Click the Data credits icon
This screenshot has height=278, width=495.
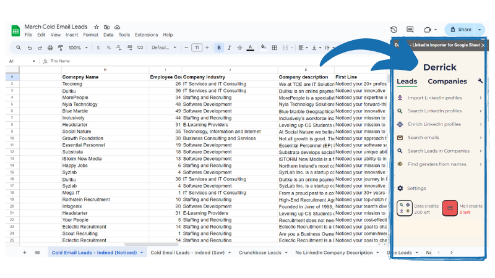coord(405,208)
